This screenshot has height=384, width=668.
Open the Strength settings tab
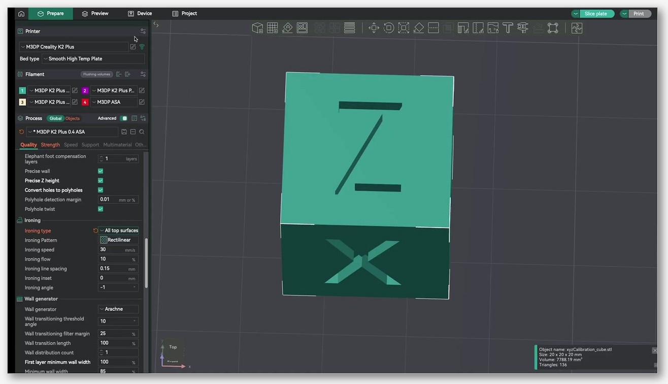tap(50, 145)
